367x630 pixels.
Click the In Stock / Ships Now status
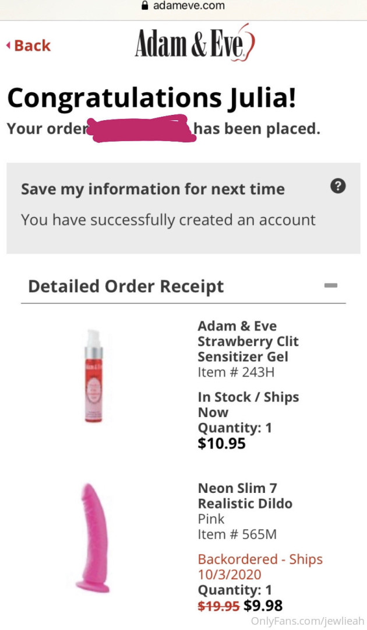click(248, 404)
